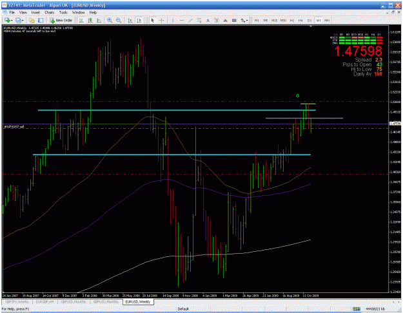Select the EURUSD,Weekly chart tab
Viewport: 403px width, 313px height.
pos(138,302)
